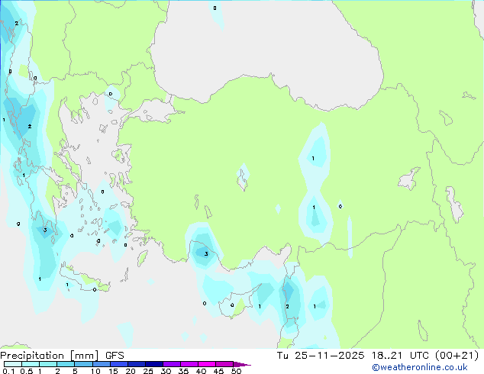Click the legend label "35"
This screenshot has height=374, width=484.
point(183,371)
